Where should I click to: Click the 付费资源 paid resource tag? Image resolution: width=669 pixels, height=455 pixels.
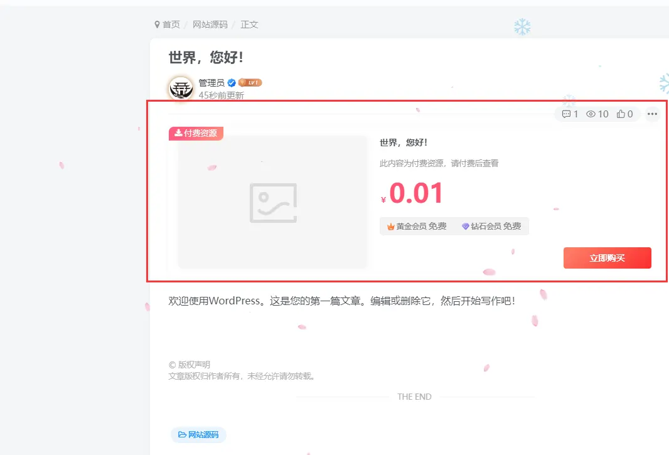[196, 133]
